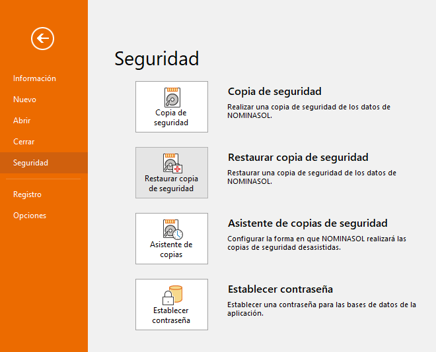
Task: Click the Establecer contraseña button
Action: [x=172, y=305]
